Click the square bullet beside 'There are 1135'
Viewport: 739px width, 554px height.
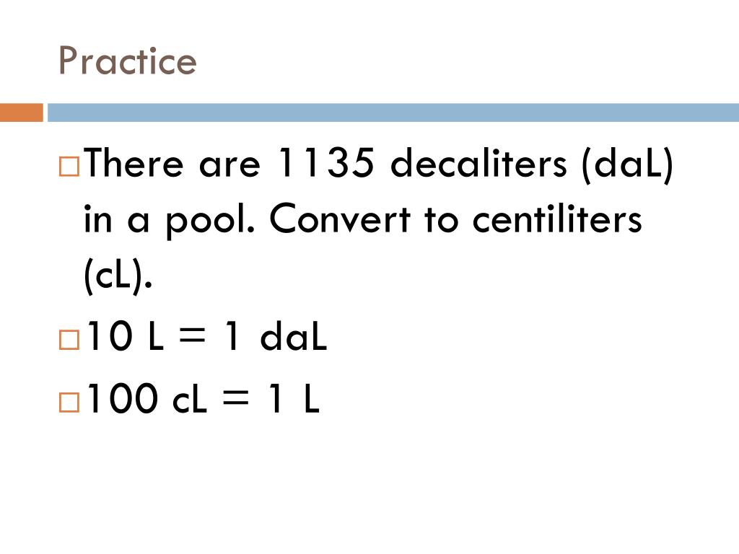click(x=69, y=167)
